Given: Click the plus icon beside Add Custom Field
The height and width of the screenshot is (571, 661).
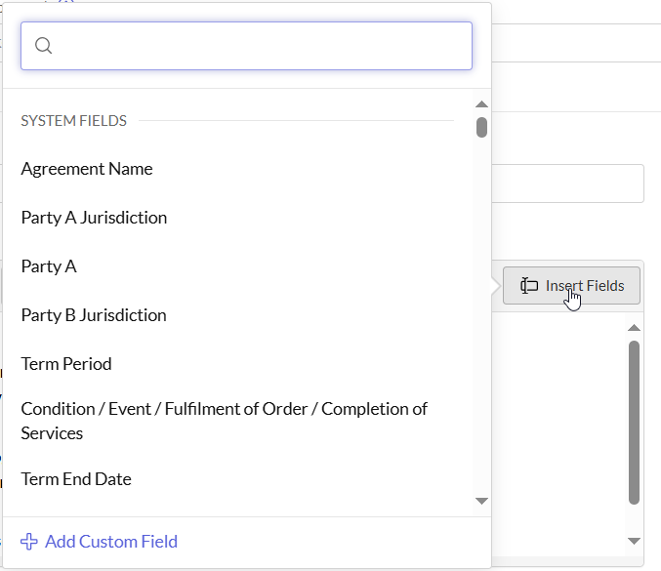Looking at the screenshot, I should coord(29,542).
